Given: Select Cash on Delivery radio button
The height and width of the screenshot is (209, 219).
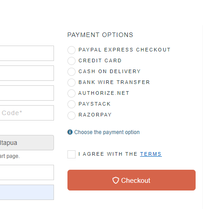Looking at the screenshot, I should click(x=72, y=72).
